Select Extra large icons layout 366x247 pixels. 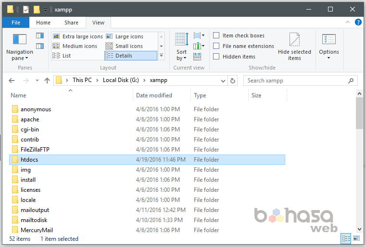pos(78,36)
